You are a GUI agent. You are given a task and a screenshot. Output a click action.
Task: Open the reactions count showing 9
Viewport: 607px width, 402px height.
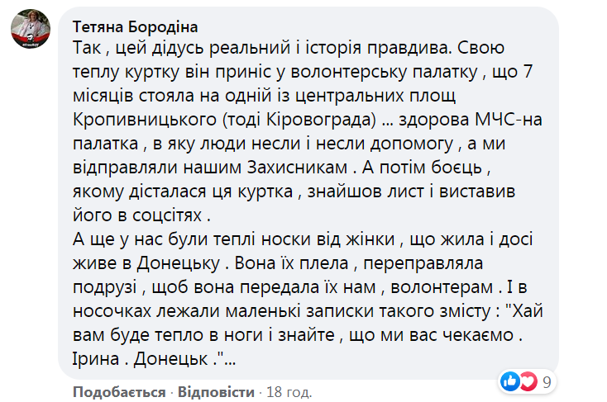click(x=547, y=382)
